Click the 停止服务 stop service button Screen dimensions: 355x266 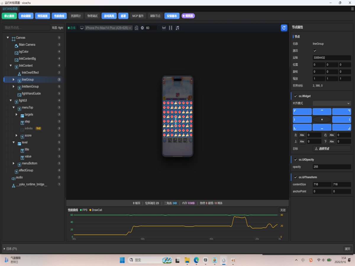coord(9,16)
